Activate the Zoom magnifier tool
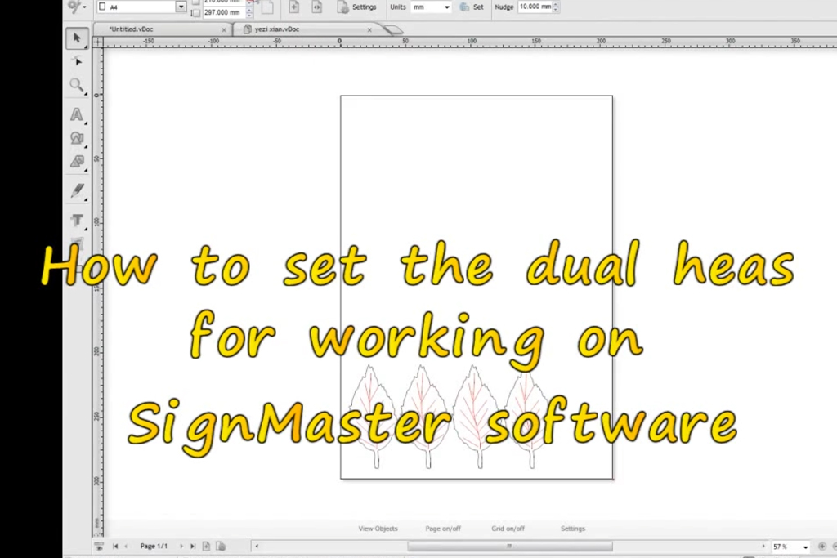837x558 pixels. (77, 85)
